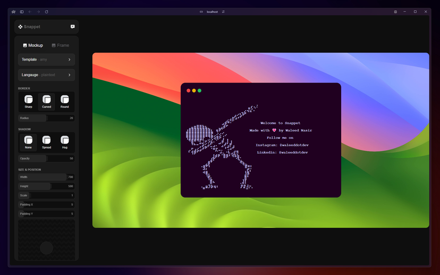Minimize the browser window
Viewport: 440px width, 275px height.
(404, 12)
